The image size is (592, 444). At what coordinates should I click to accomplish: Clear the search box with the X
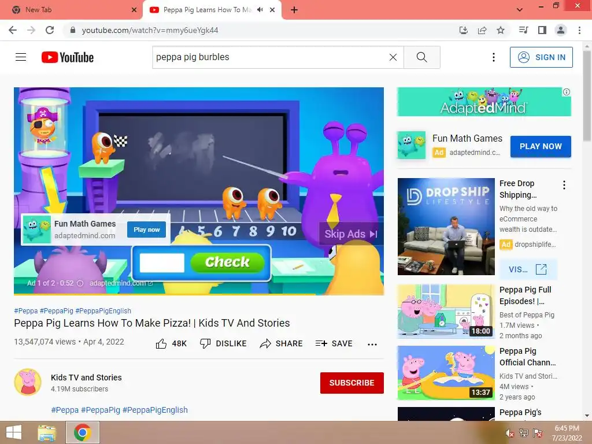coord(393,57)
